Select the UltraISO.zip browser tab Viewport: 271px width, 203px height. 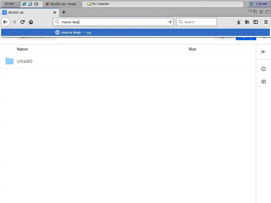coord(30,12)
